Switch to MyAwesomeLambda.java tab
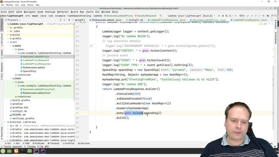279x157 pixels. tap(106, 20)
